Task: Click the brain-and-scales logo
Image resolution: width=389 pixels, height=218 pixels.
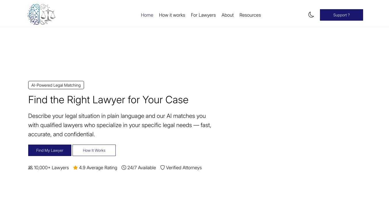Action: [x=41, y=14]
